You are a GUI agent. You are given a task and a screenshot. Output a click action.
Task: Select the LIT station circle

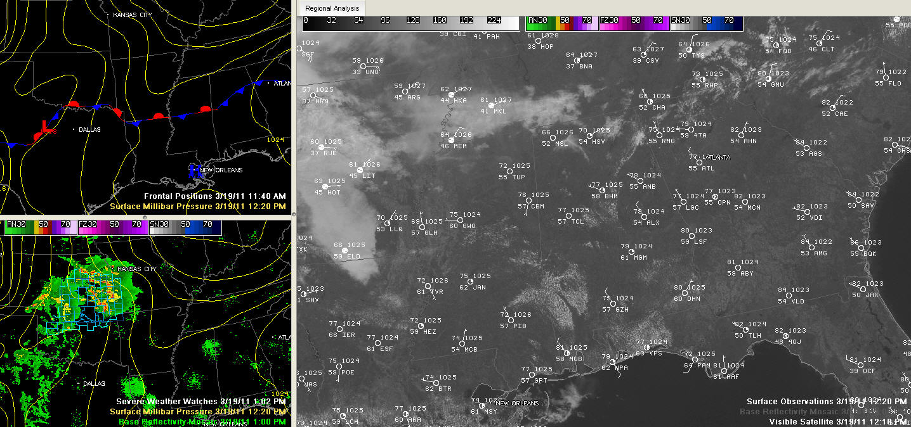click(360, 170)
